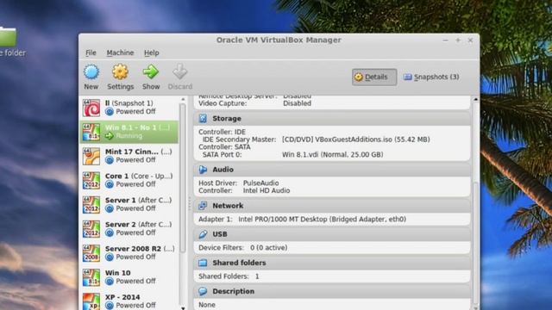Click Powered Off icon under Mint 17
The height and width of the screenshot is (310, 552).
[x=110, y=160]
